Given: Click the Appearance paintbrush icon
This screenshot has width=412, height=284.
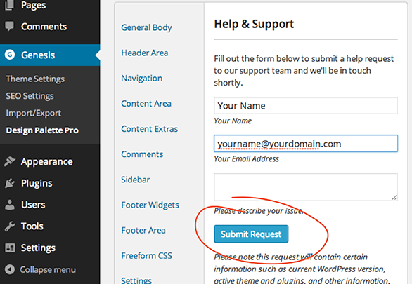Looking at the screenshot, I should 10,162.
